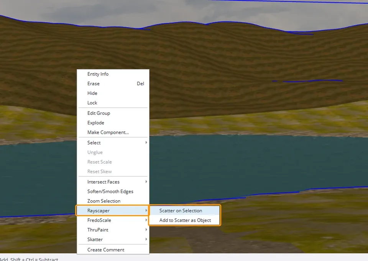Open the Rayscaper submenu
This screenshot has height=261, width=368.
coord(113,211)
